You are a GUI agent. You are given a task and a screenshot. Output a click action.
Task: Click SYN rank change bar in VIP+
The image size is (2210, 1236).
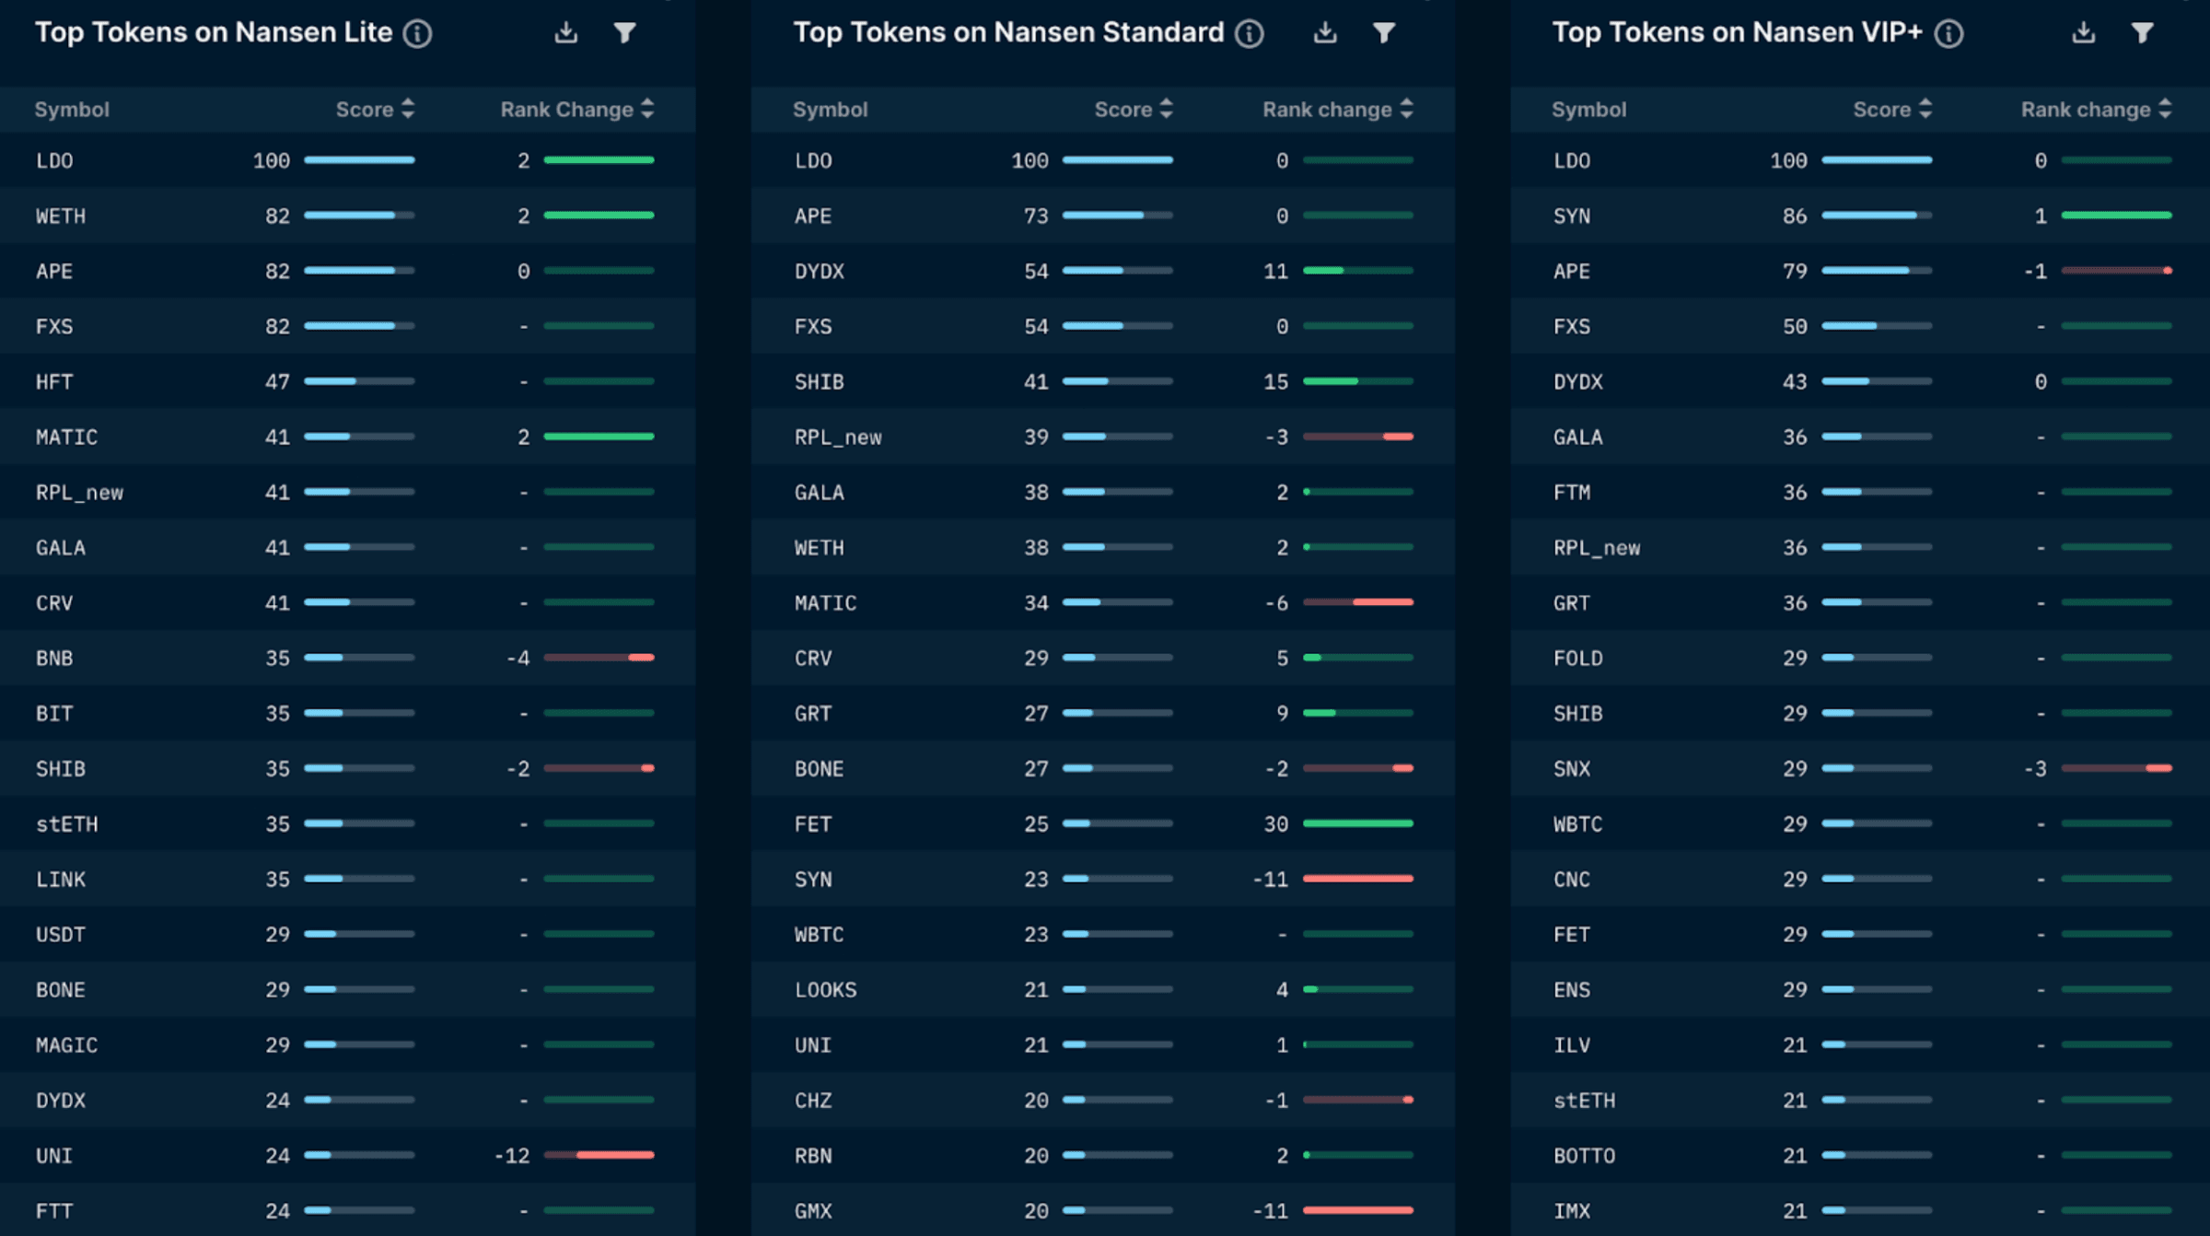[2117, 216]
